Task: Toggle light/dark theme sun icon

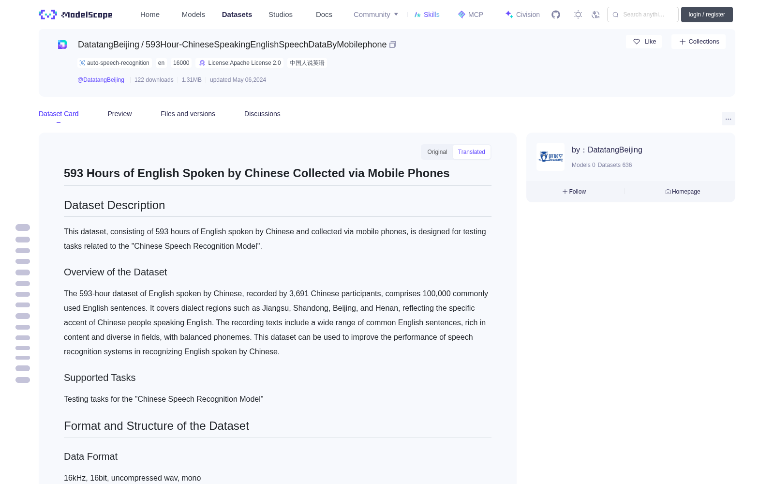Action: (578, 15)
